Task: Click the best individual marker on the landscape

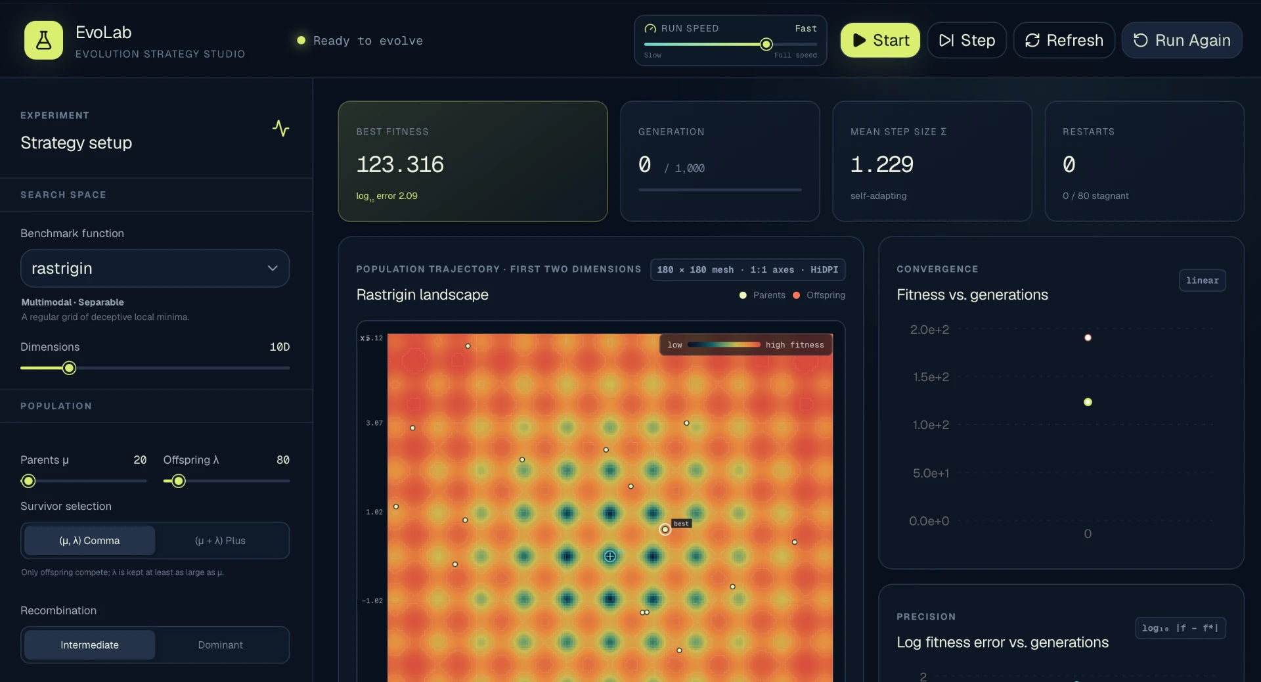Action: [665, 529]
